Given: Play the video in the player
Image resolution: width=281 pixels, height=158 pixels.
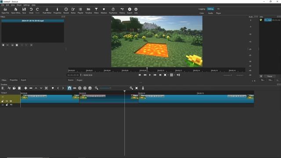Looking at the screenshot, I should click(150, 75).
